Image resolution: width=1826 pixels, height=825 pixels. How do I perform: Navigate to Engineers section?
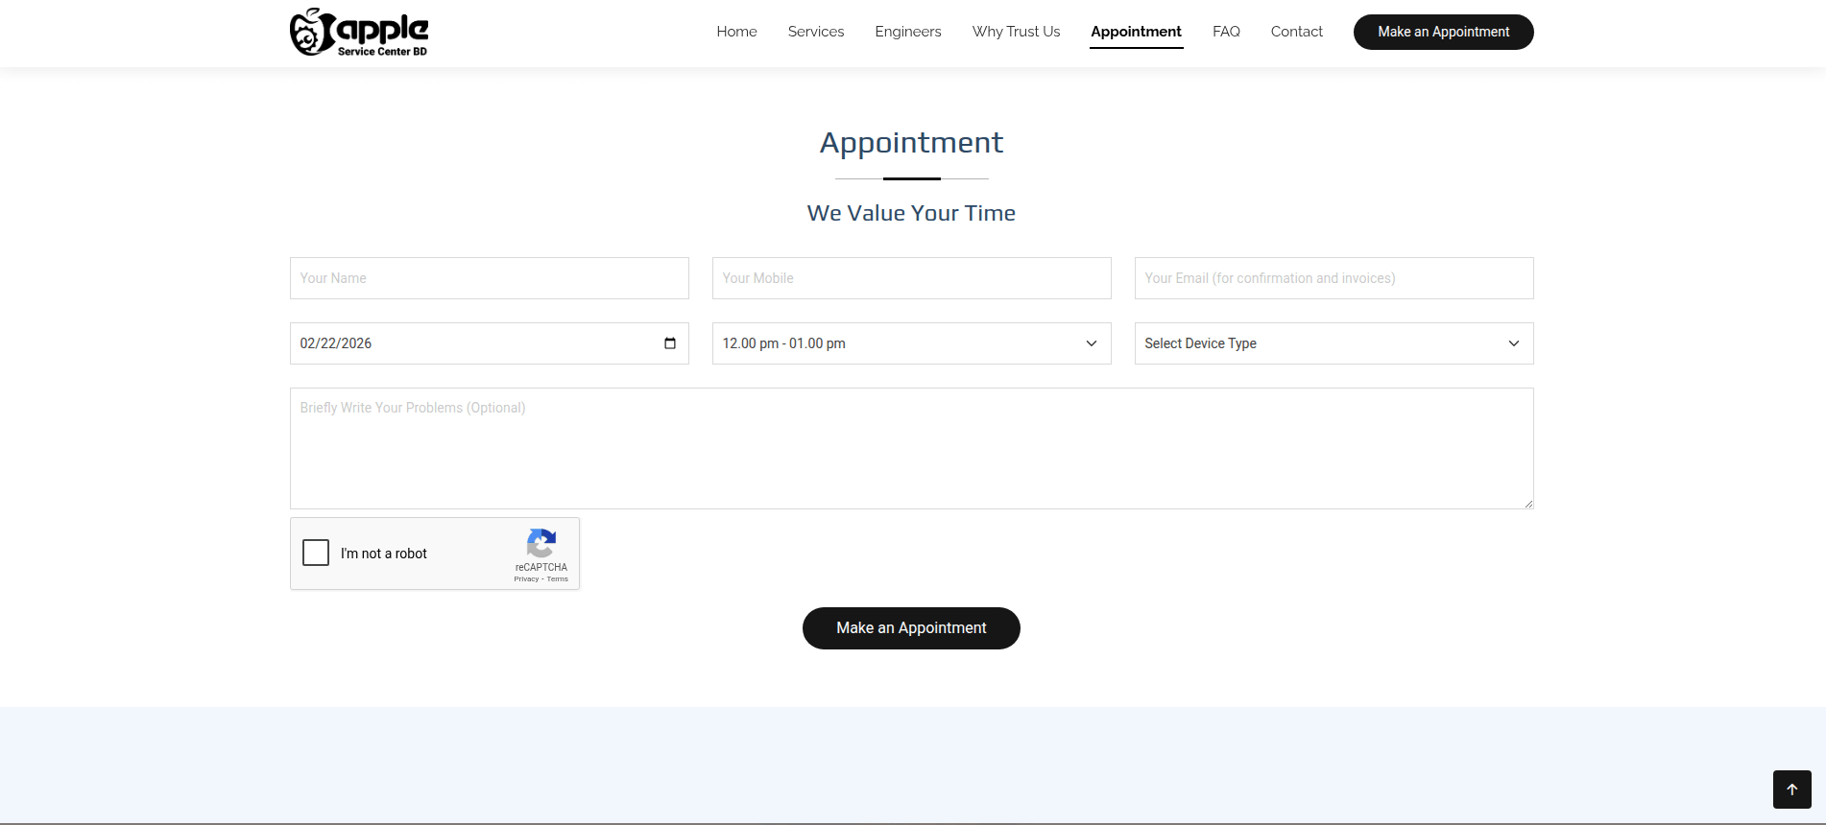[x=907, y=32]
